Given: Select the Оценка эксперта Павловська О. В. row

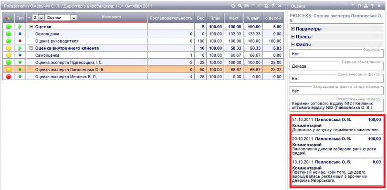Looking at the screenshot, I should tap(143, 70).
